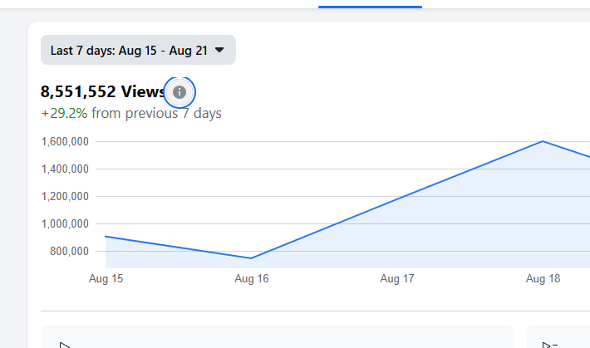Open the Last 7 days date range dropdown
Screen dimensions: 590x348
pos(137,50)
